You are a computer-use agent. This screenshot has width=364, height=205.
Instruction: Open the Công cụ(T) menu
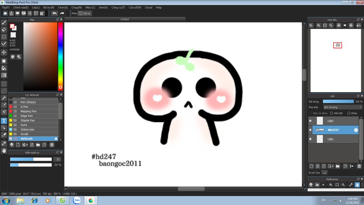click(x=118, y=7)
